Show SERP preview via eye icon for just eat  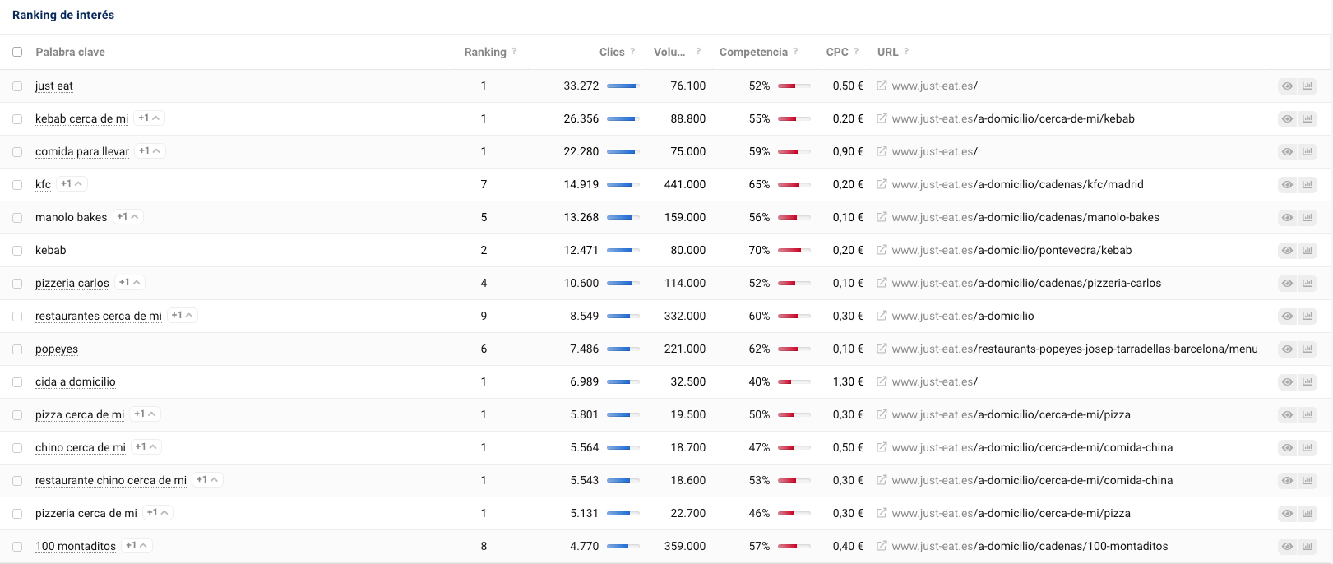coord(1287,86)
